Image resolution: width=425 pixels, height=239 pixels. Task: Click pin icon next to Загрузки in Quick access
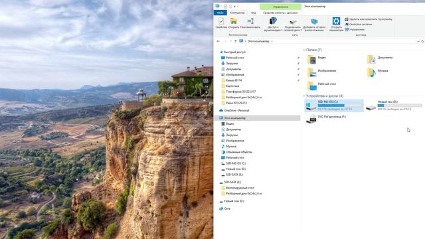(x=298, y=64)
